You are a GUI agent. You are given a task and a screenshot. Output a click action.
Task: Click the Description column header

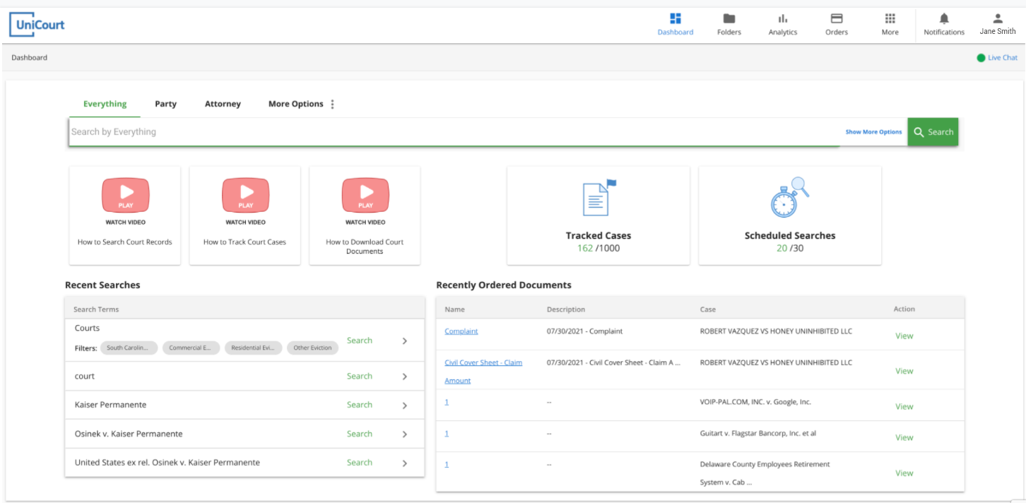coord(566,309)
